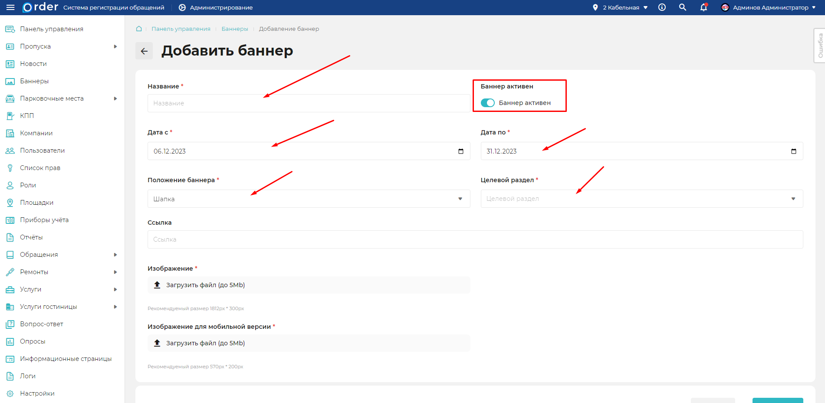
Task: Click the search magnifier icon
Action: coord(683,7)
